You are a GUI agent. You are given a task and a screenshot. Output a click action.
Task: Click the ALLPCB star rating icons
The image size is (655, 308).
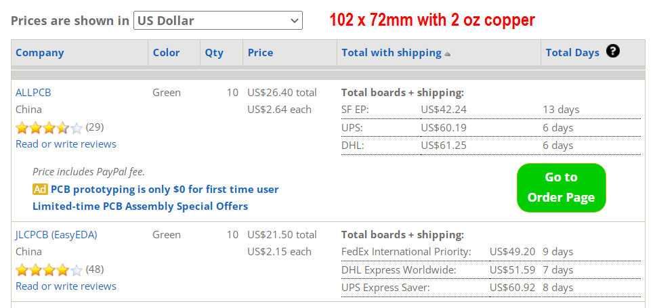(49, 128)
